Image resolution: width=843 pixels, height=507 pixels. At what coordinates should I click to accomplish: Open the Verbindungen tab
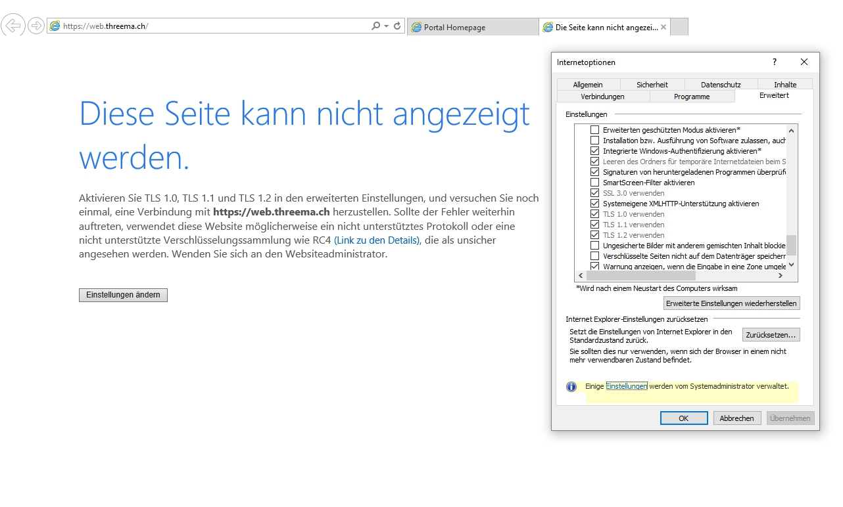coord(603,97)
